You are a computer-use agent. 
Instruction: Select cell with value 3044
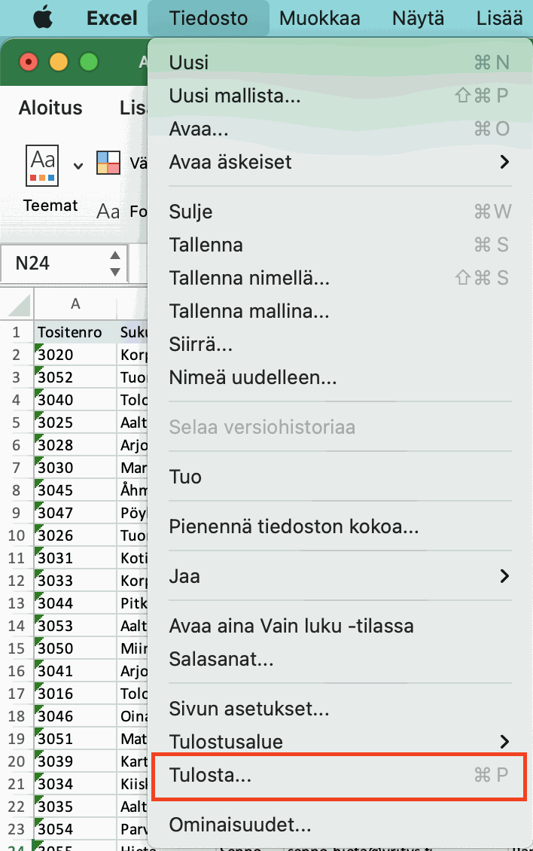coord(75,603)
